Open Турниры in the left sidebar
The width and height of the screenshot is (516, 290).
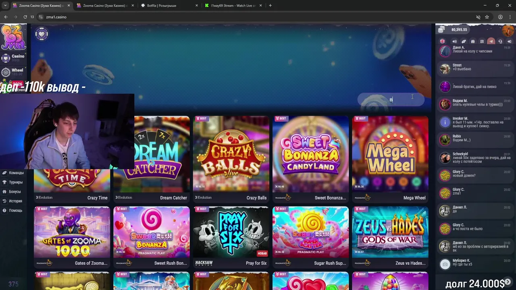point(12,182)
